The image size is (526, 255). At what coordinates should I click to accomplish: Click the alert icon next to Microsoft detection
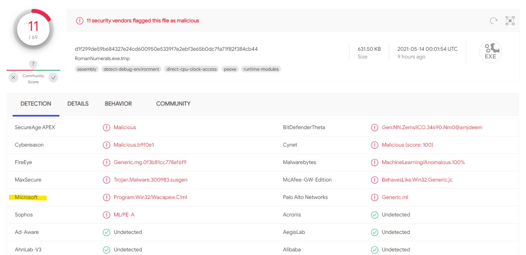(107, 197)
